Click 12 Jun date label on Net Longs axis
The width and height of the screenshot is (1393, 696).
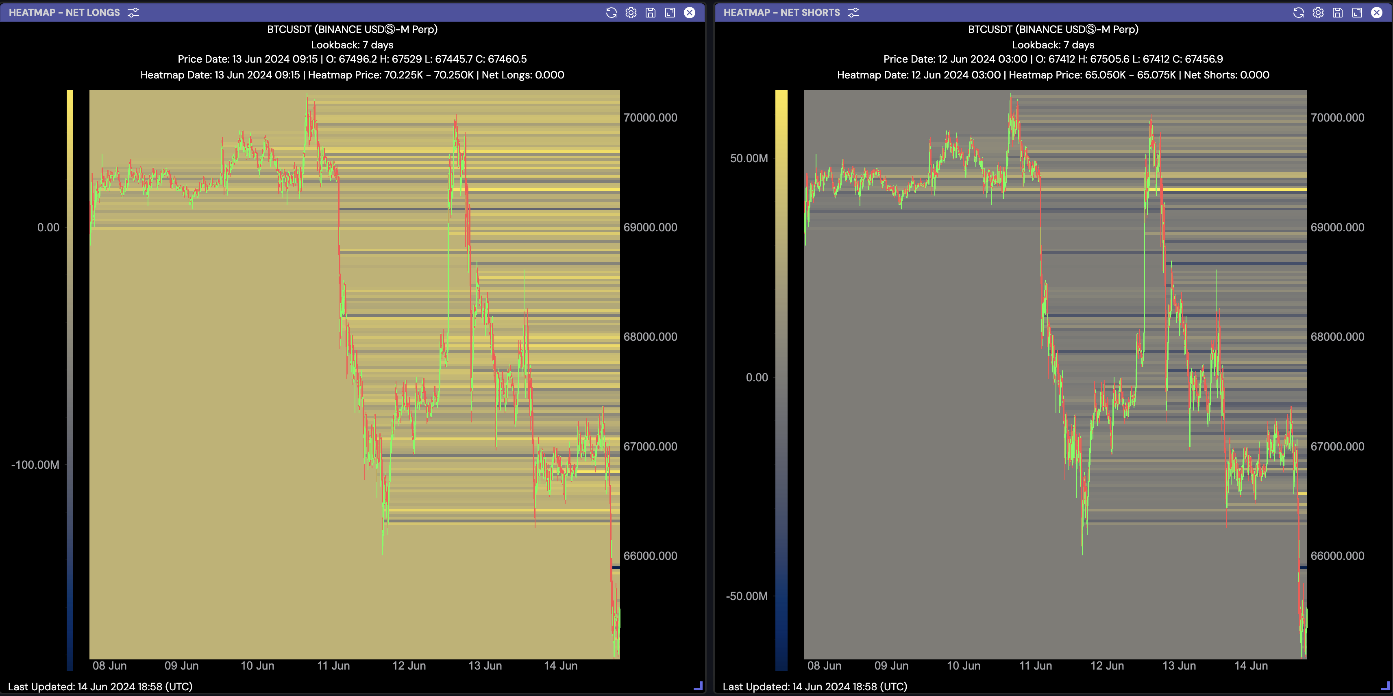point(409,666)
